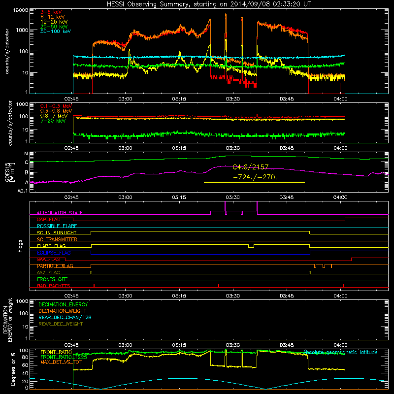The image size is (394, 394).
Task: Click the 6-12 keV peak near 03:28
Action: 226,15
